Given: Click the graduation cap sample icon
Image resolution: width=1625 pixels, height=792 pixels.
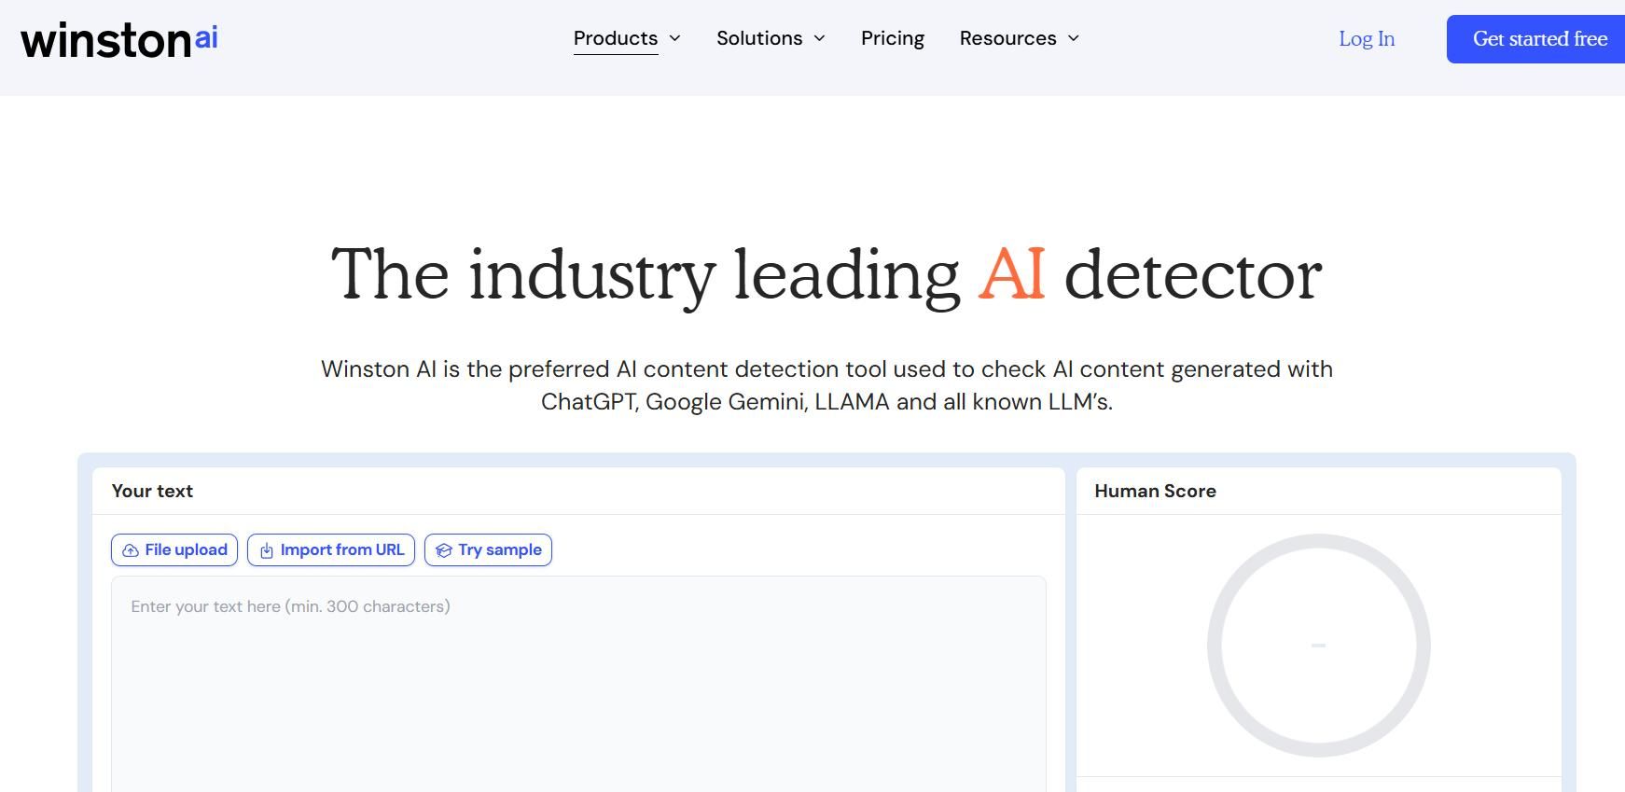Looking at the screenshot, I should [444, 550].
